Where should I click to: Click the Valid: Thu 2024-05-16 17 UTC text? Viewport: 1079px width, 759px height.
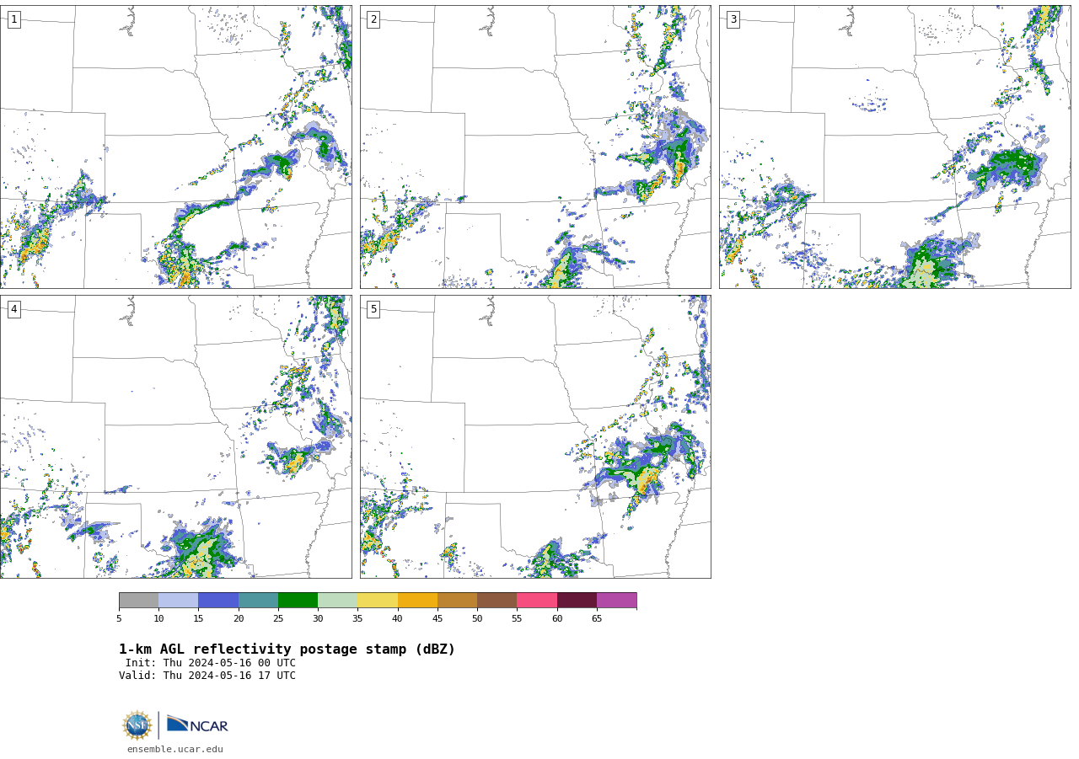point(207,676)
